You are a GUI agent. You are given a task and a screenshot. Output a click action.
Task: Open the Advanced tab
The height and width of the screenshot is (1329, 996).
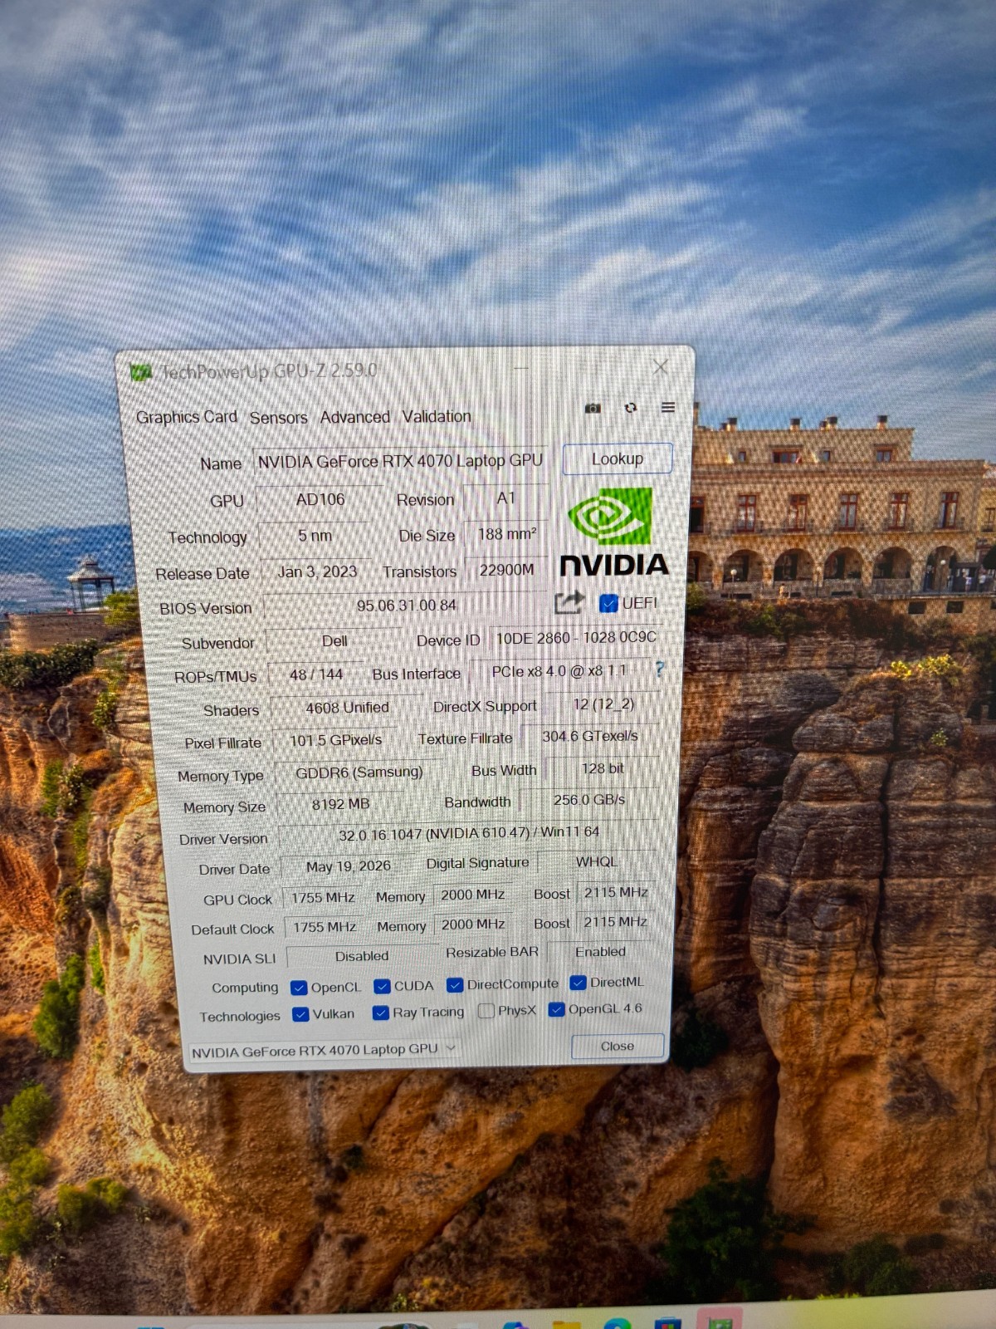[x=355, y=417]
